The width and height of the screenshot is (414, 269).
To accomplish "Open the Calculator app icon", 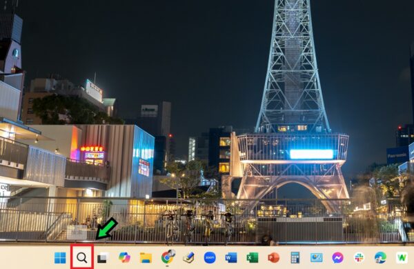I will [295, 257].
